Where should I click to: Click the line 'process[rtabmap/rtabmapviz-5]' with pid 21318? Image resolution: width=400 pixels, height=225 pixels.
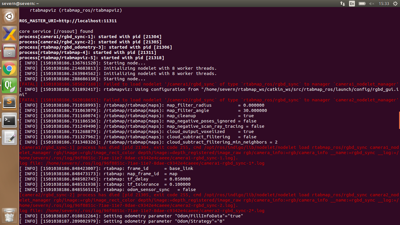point(92,58)
